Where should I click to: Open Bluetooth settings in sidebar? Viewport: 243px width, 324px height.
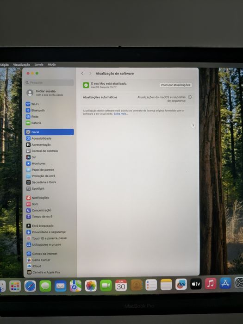click(x=49, y=110)
